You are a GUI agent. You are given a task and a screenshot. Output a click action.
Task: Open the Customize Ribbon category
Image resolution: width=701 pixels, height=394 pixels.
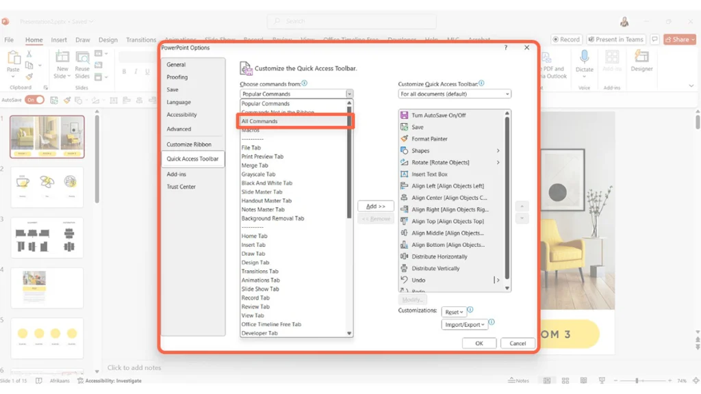[x=192, y=144]
